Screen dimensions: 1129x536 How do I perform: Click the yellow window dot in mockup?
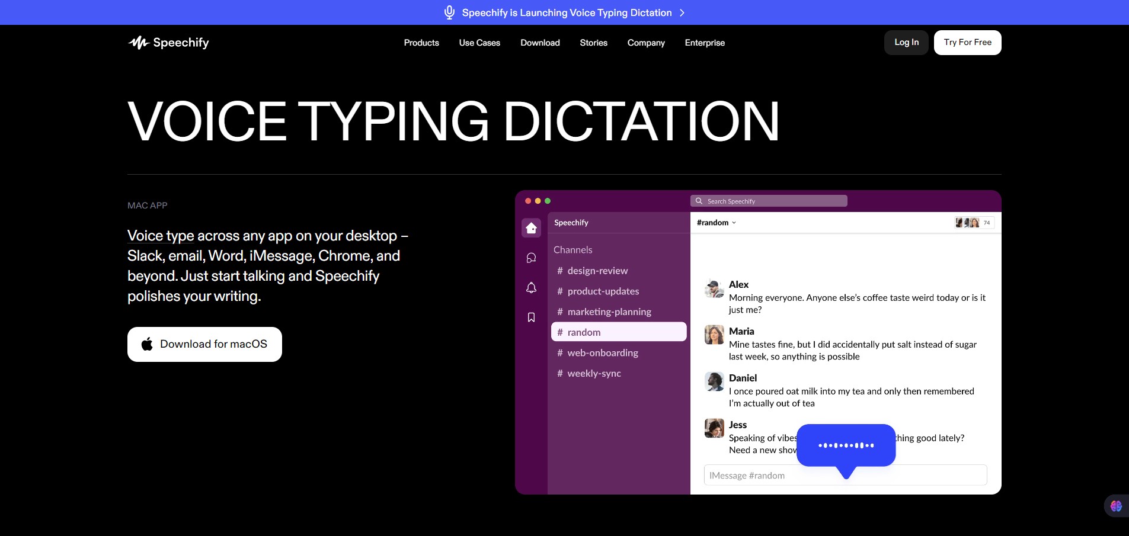538,201
